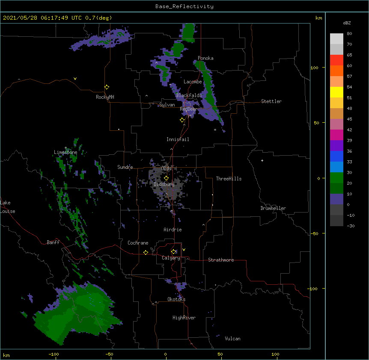
Task: Select the yellow V marker northwest of RockyMH
Action: pyautogui.click(x=75, y=79)
